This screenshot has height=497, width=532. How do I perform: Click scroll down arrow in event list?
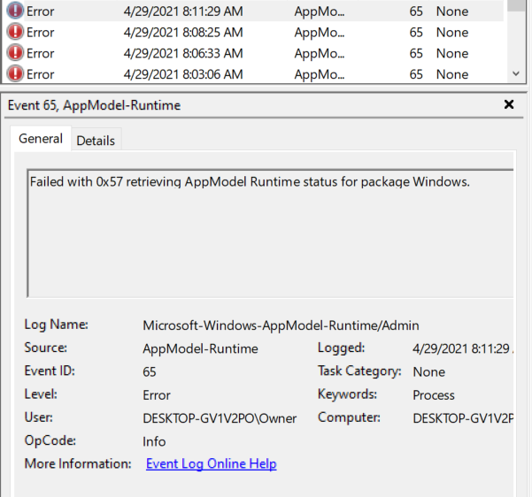(516, 73)
